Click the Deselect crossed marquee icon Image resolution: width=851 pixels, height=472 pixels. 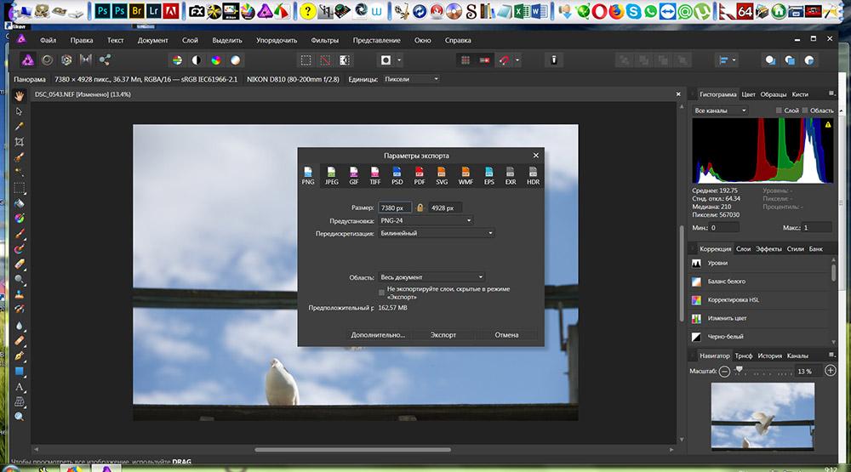[325, 60]
